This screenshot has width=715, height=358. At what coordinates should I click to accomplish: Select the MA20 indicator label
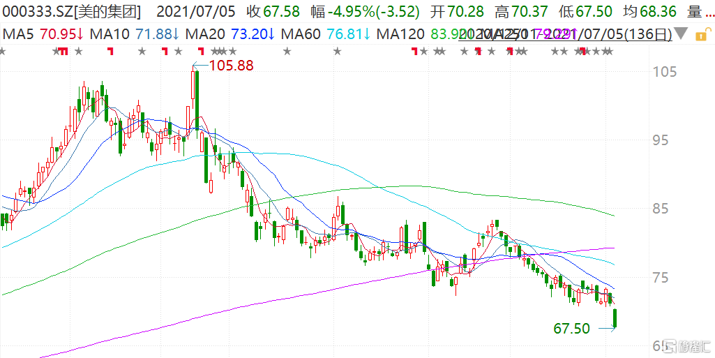tap(206, 33)
